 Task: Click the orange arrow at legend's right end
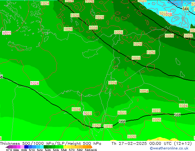(x=92, y=147)
